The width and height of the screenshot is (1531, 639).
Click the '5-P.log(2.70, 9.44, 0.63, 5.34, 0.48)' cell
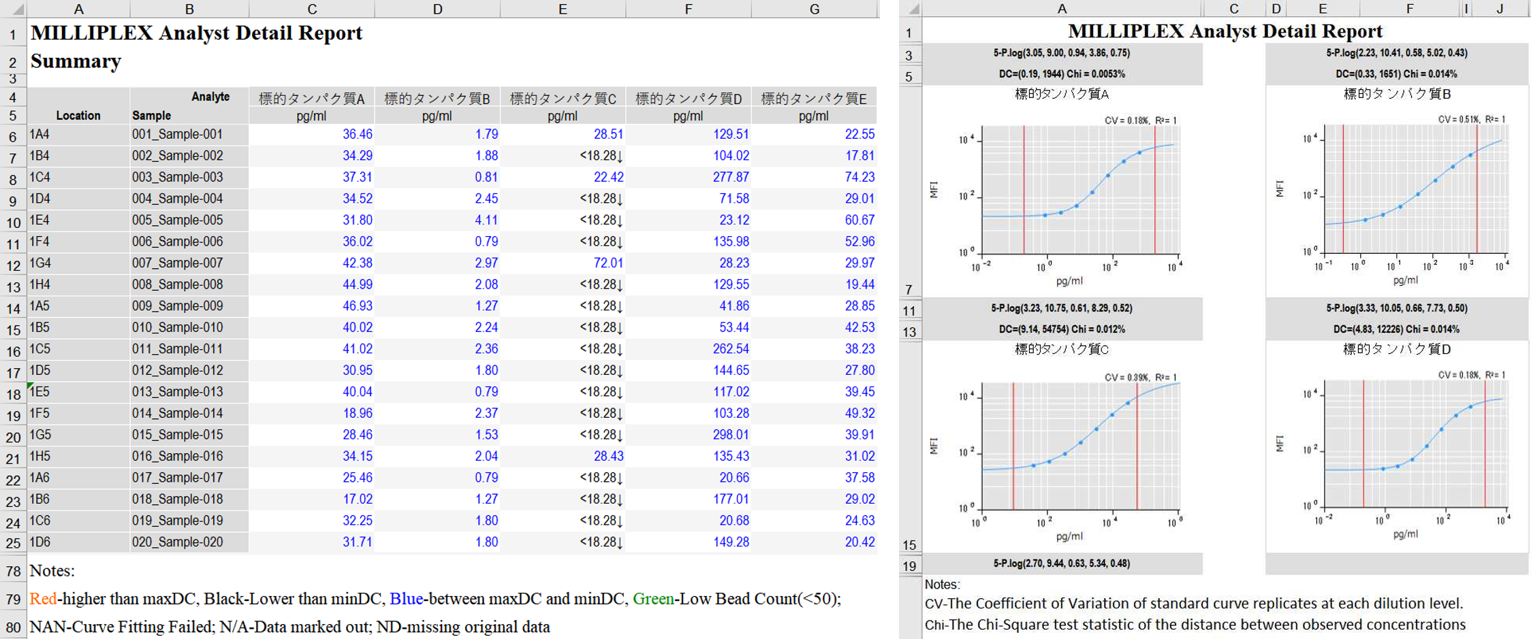(1062, 563)
